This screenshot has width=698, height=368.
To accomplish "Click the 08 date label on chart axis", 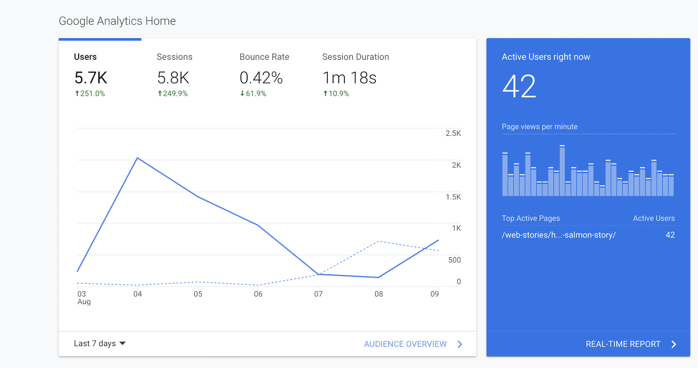I will point(378,294).
